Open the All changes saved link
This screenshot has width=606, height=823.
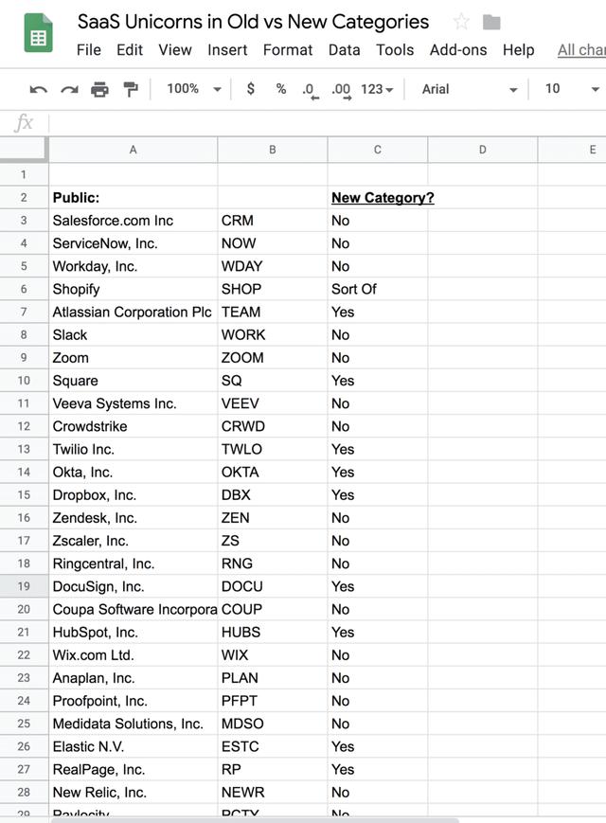coord(581,50)
